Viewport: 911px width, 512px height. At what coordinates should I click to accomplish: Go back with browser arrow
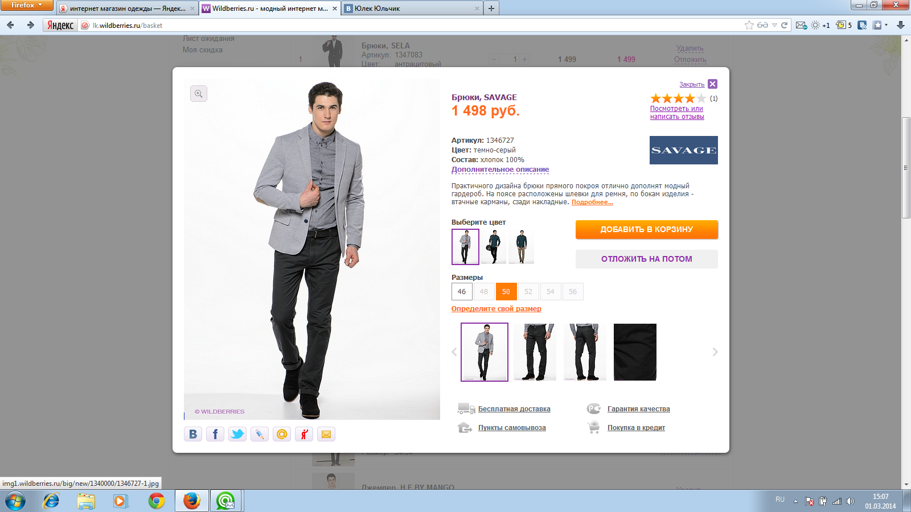point(10,25)
